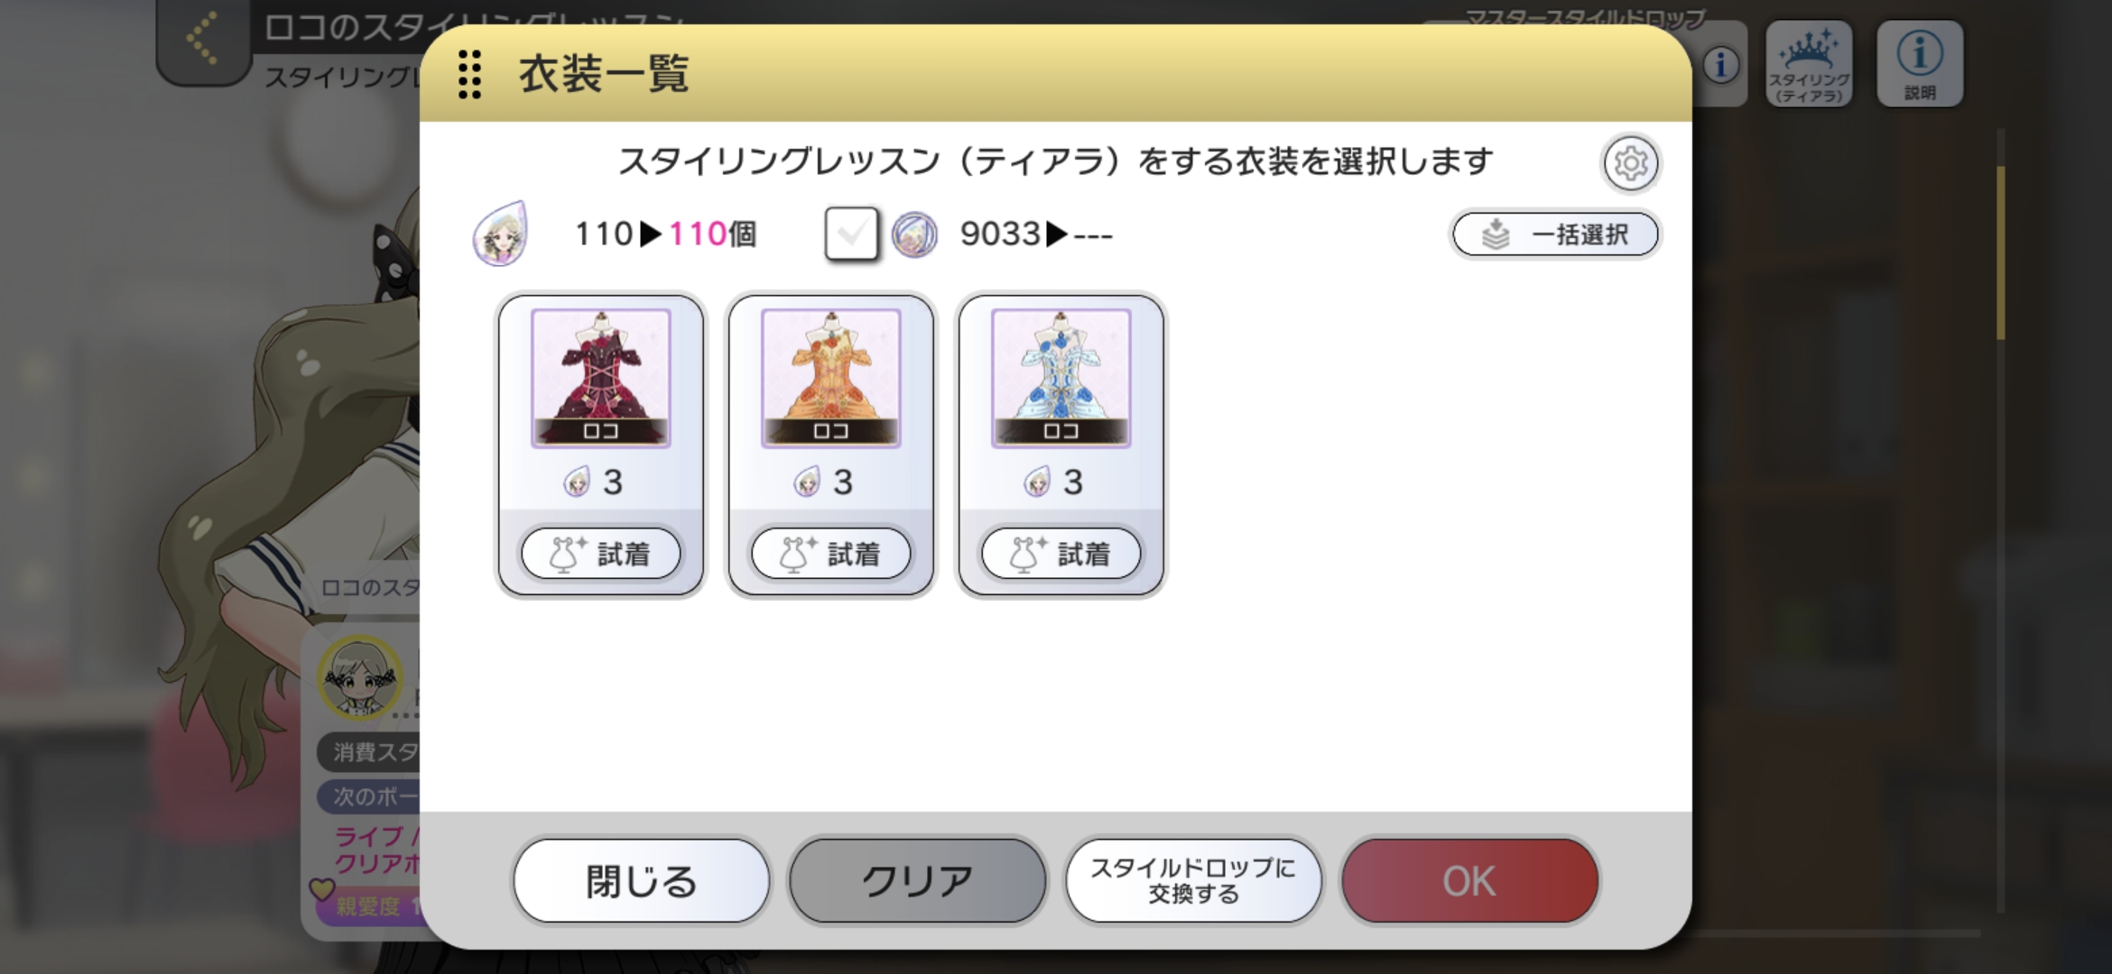2112x974 pixels.
Task: Try on the dark red dress with 試着
Action: point(600,553)
